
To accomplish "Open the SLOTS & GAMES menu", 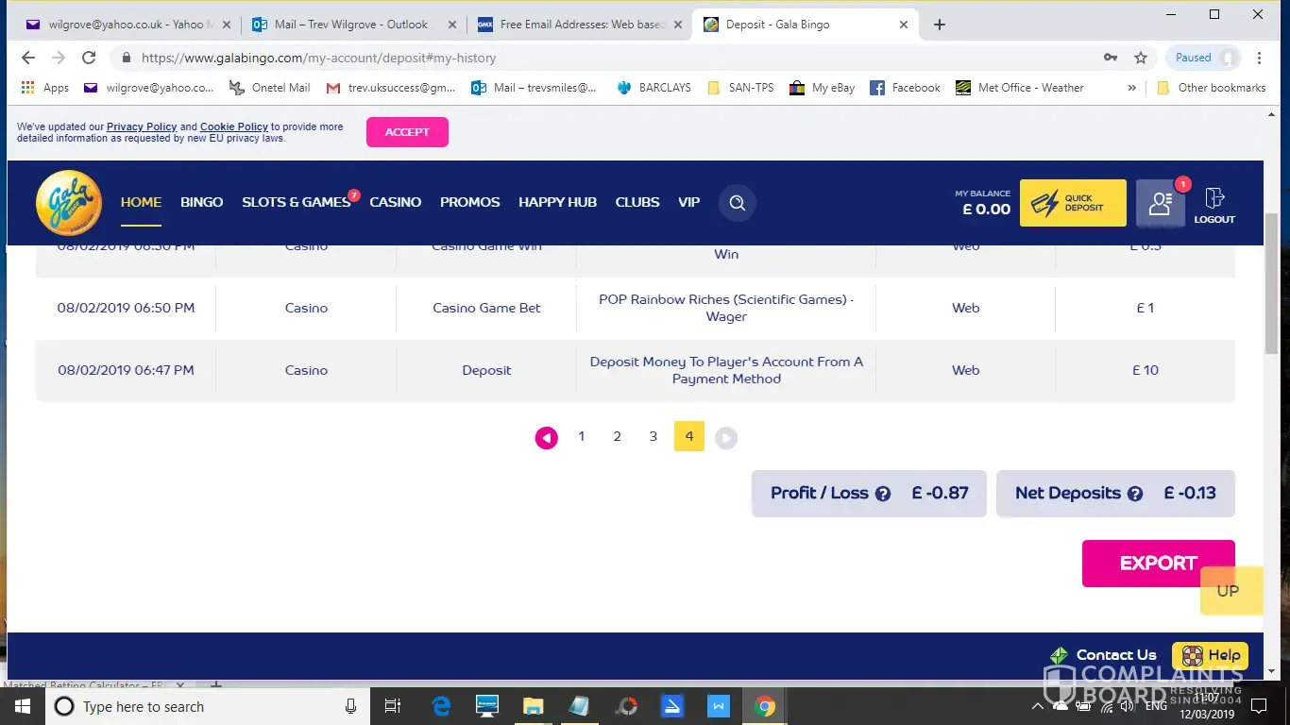I will (296, 202).
